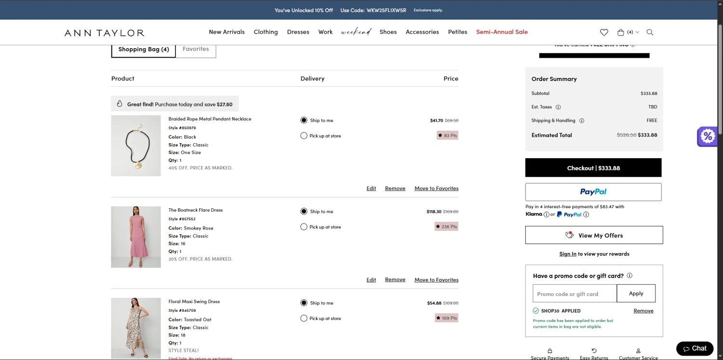
Task: Open Semi-Annual Sale menu
Action: [502, 32]
